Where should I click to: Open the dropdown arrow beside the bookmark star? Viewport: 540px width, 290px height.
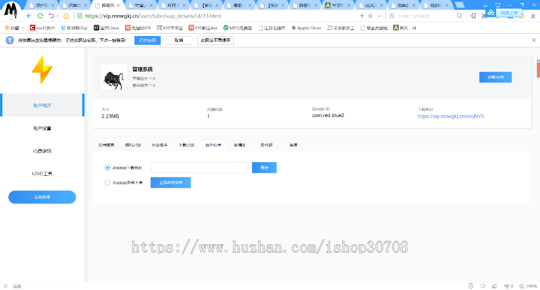379,16
